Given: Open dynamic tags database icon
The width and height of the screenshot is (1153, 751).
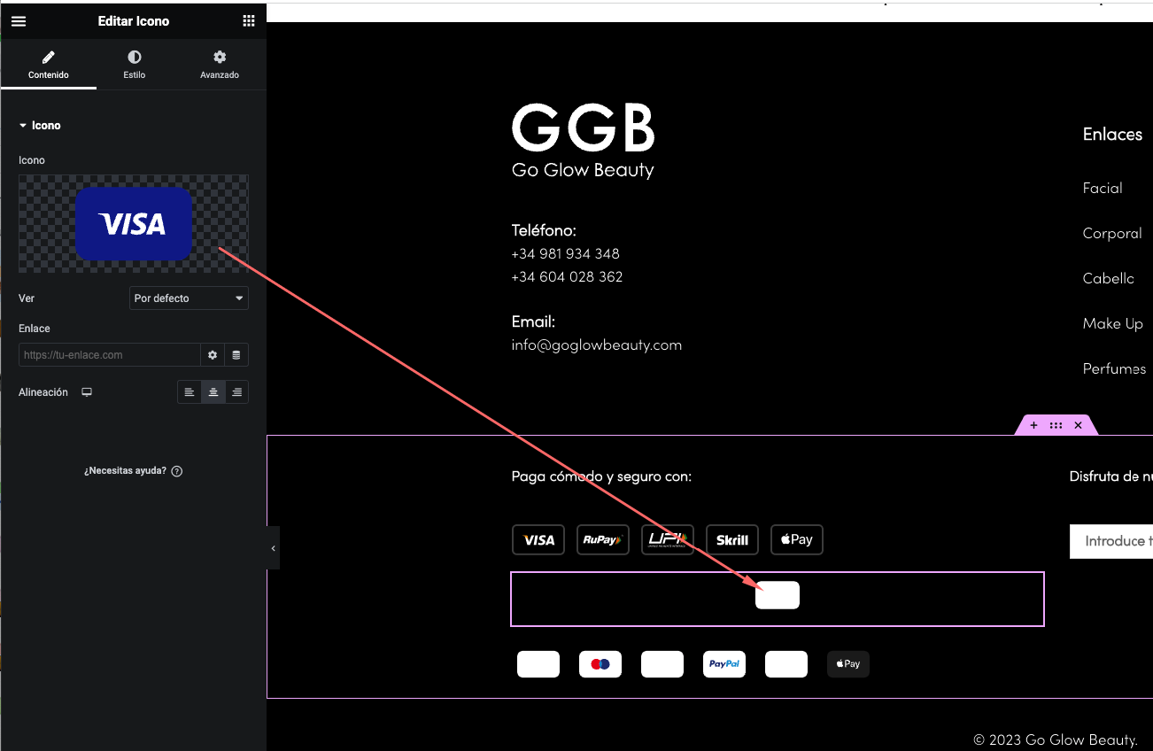Looking at the screenshot, I should coord(236,355).
